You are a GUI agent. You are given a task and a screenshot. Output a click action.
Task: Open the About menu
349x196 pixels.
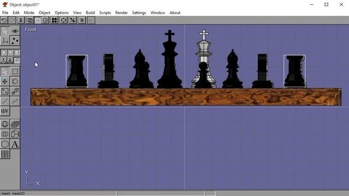coord(175,13)
